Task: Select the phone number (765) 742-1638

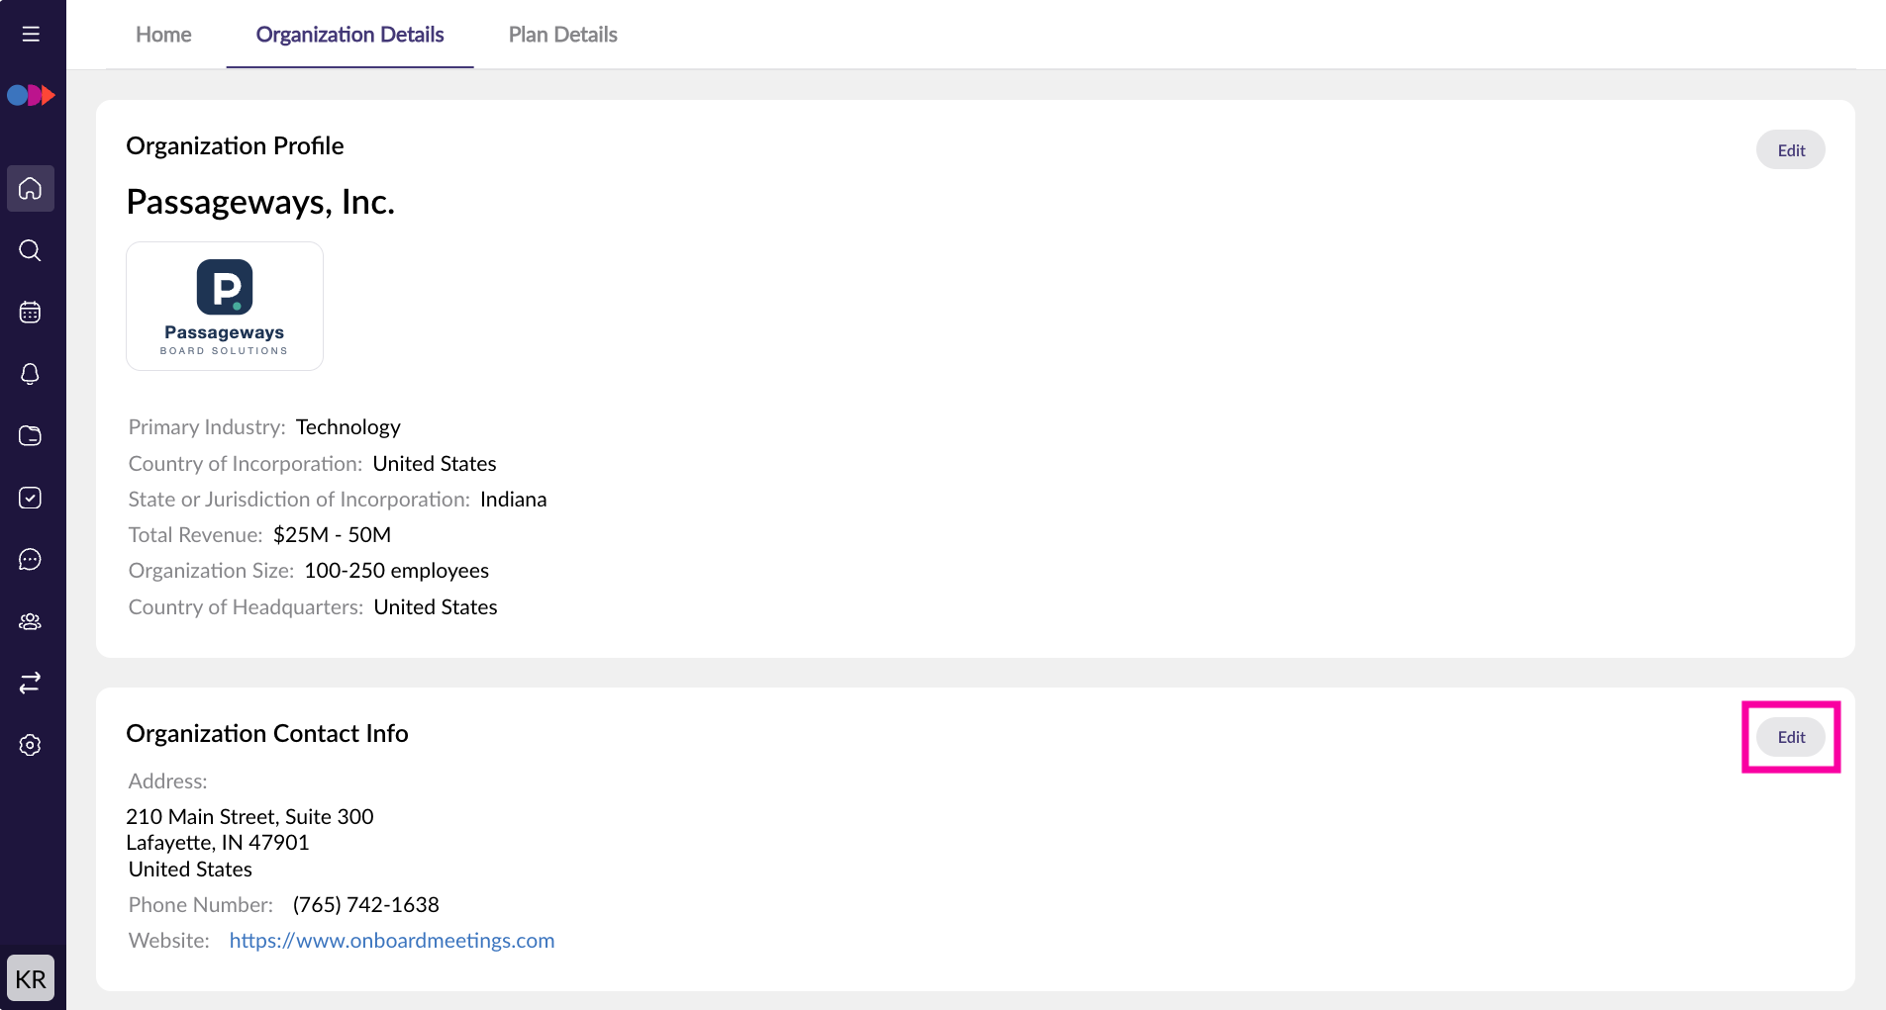Action: pyautogui.click(x=365, y=905)
